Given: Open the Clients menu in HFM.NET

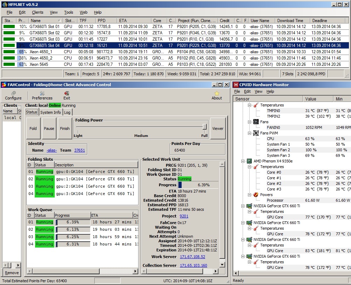Looking at the screenshot, I should [x=38, y=12].
